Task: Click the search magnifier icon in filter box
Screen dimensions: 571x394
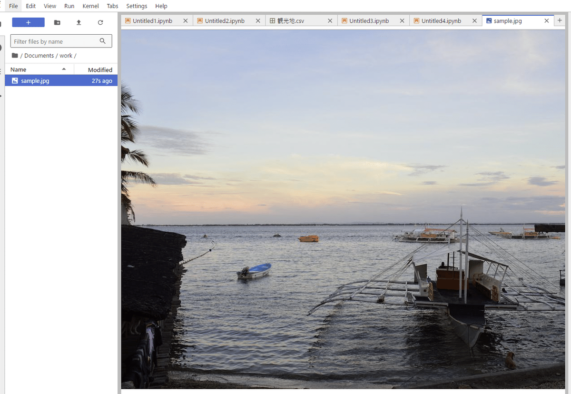Action: pyautogui.click(x=103, y=41)
